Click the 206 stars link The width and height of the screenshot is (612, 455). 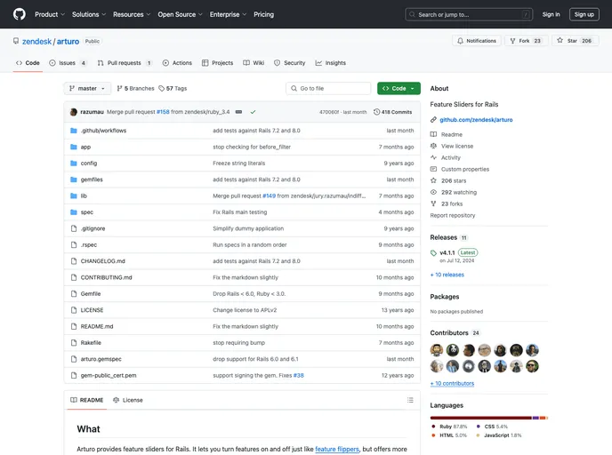[454, 181]
